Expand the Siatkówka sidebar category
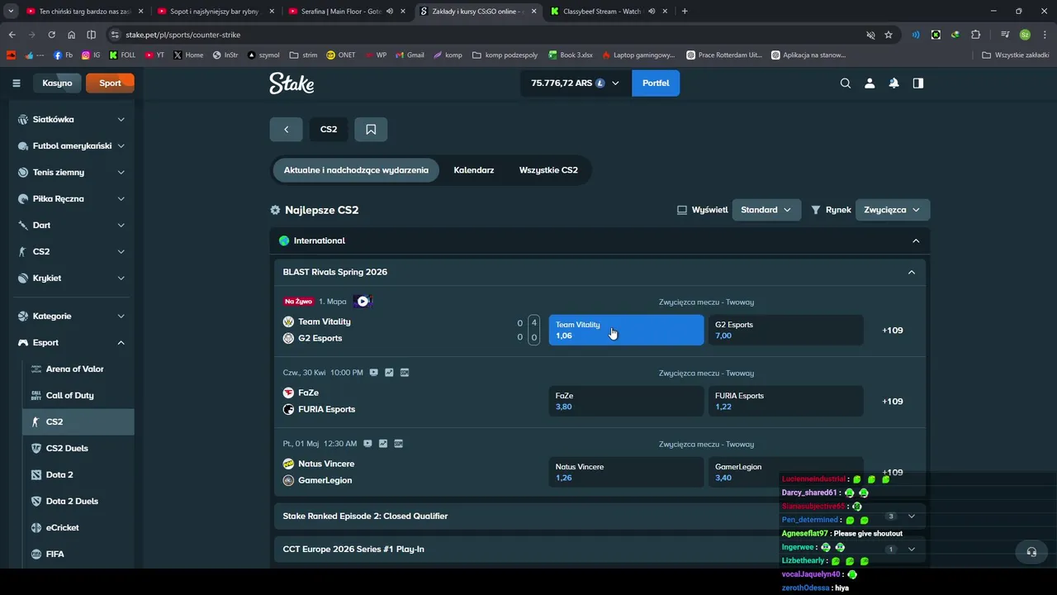Screen dimensions: 1057x595 click(x=121, y=119)
